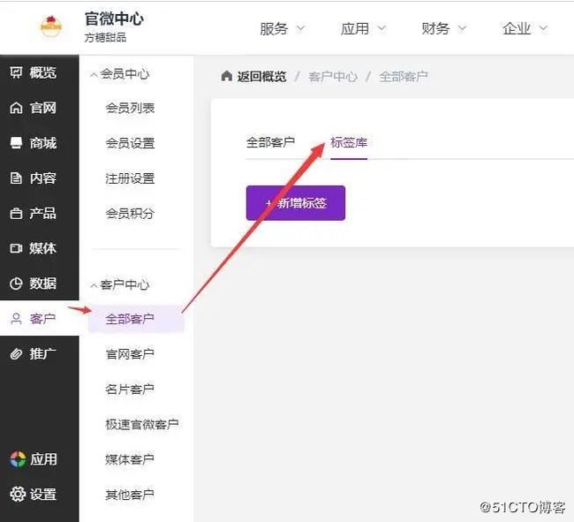The width and height of the screenshot is (574, 522).
Task: Open the 媒体 video icon
Action: [x=16, y=248]
